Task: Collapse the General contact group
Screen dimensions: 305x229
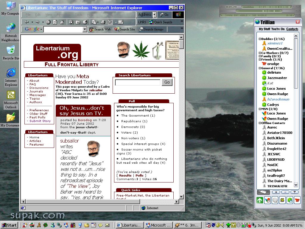Action: point(260,68)
